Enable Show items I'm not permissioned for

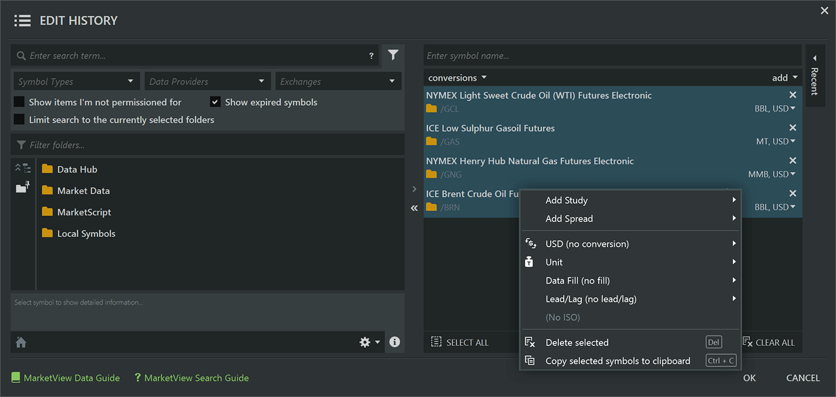point(19,102)
